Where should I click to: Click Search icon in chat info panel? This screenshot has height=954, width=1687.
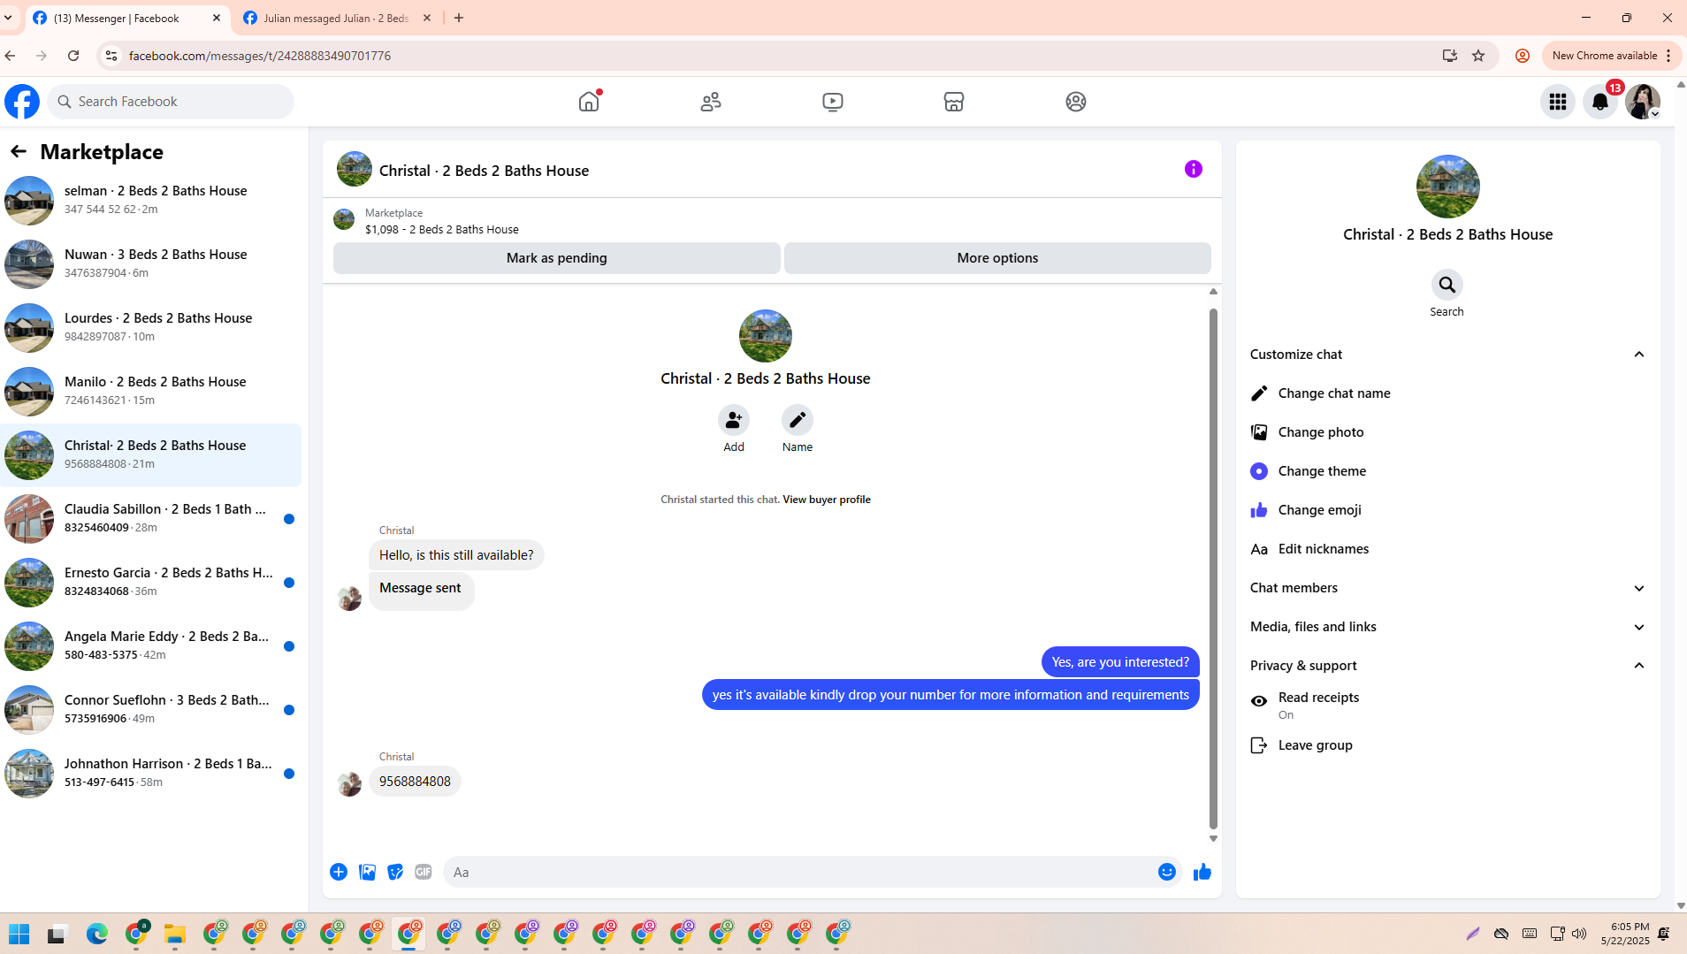point(1447,285)
